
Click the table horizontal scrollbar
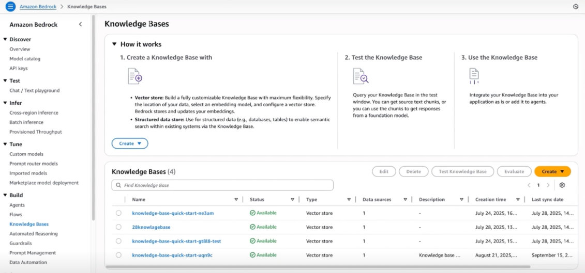tap(318, 267)
